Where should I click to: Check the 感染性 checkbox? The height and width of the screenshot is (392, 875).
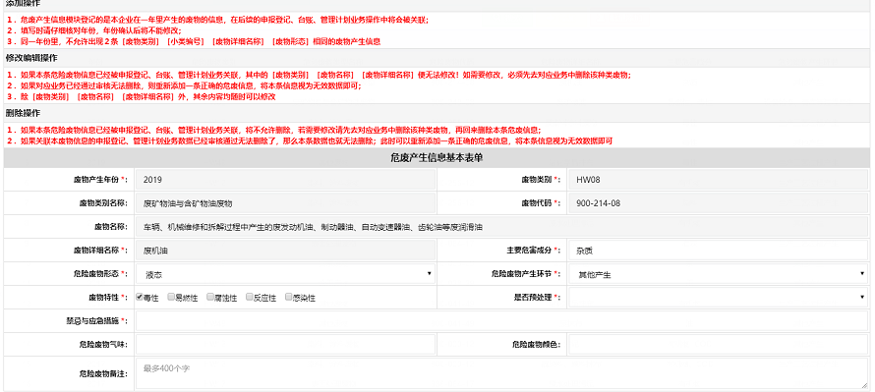coord(288,298)
